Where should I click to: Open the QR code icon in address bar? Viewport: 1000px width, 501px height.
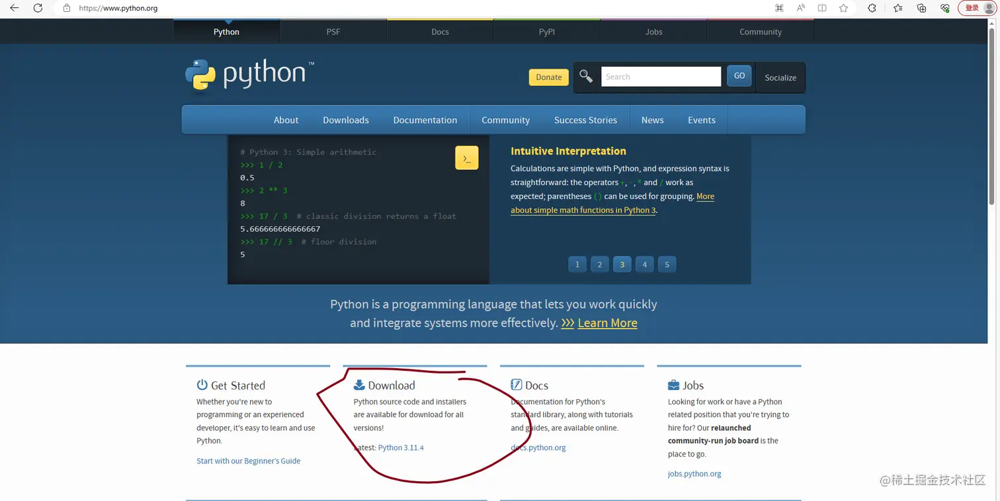[779, 8]
